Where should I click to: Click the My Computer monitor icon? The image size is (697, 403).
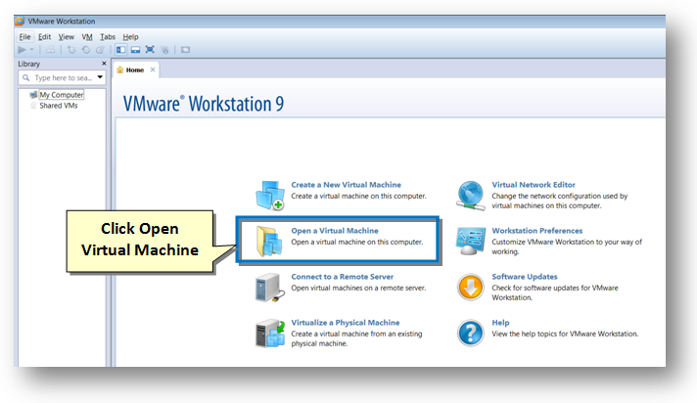tap(33, 95)
